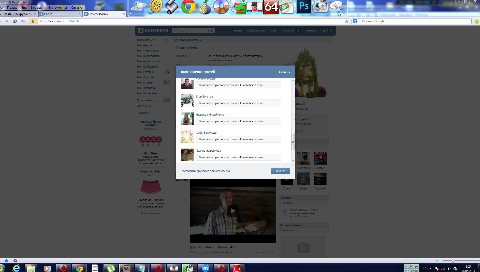Click the friend list scrollbar thumb

293,142
